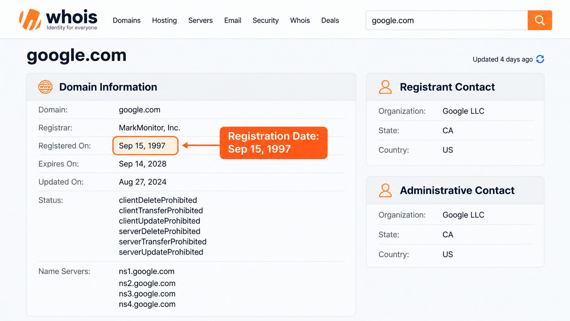Click the serverTransferProhibited status
The height and width of the screenshot is (321, 570).
(163, 242)
